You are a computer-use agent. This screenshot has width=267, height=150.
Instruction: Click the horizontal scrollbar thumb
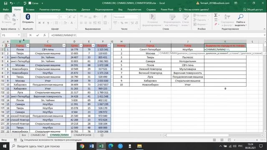coord(197,135)
